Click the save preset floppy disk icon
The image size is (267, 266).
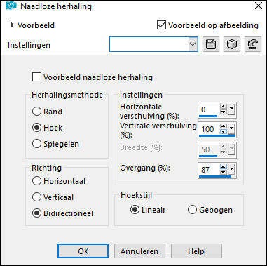coord(211,44)
